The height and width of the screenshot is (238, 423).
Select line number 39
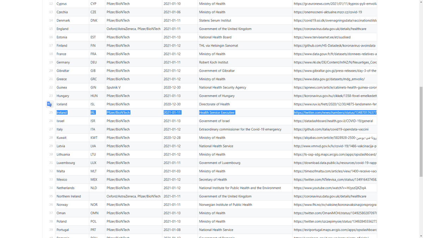click(x=51, y=230)
